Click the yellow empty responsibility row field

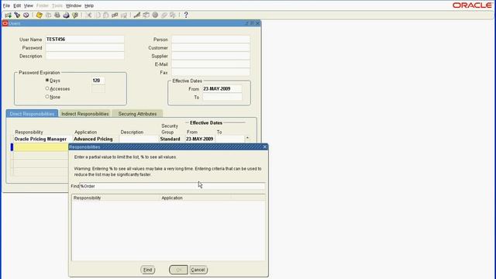click(41, 147)
